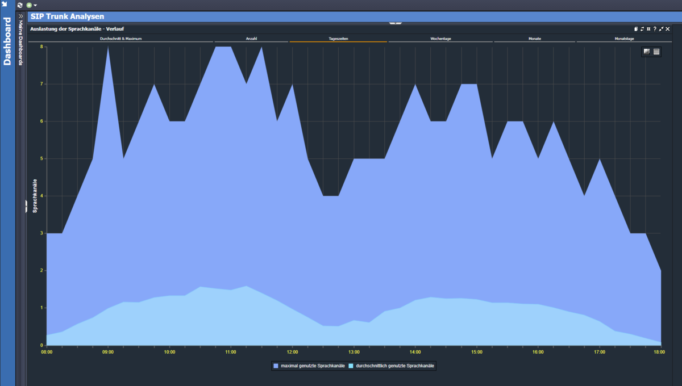Click the green plus add icon
The height and width of the screenshot is (386, 682).
click(29, 5)
